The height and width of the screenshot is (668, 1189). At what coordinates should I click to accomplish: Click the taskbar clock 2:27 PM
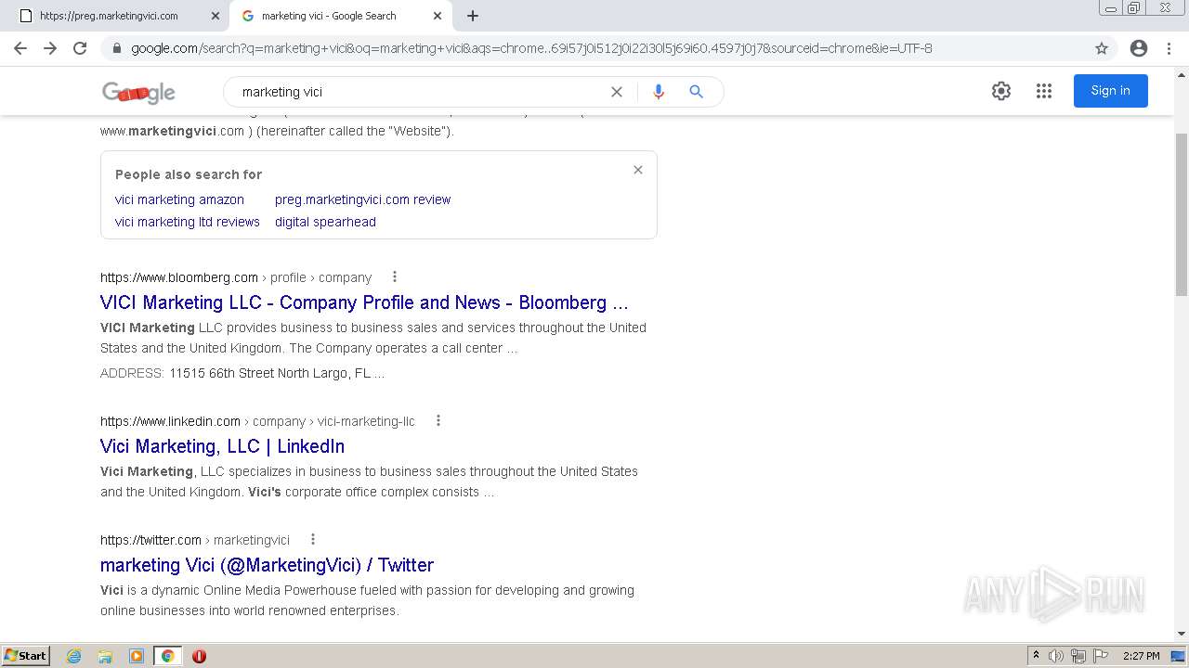click(1141, 656)
